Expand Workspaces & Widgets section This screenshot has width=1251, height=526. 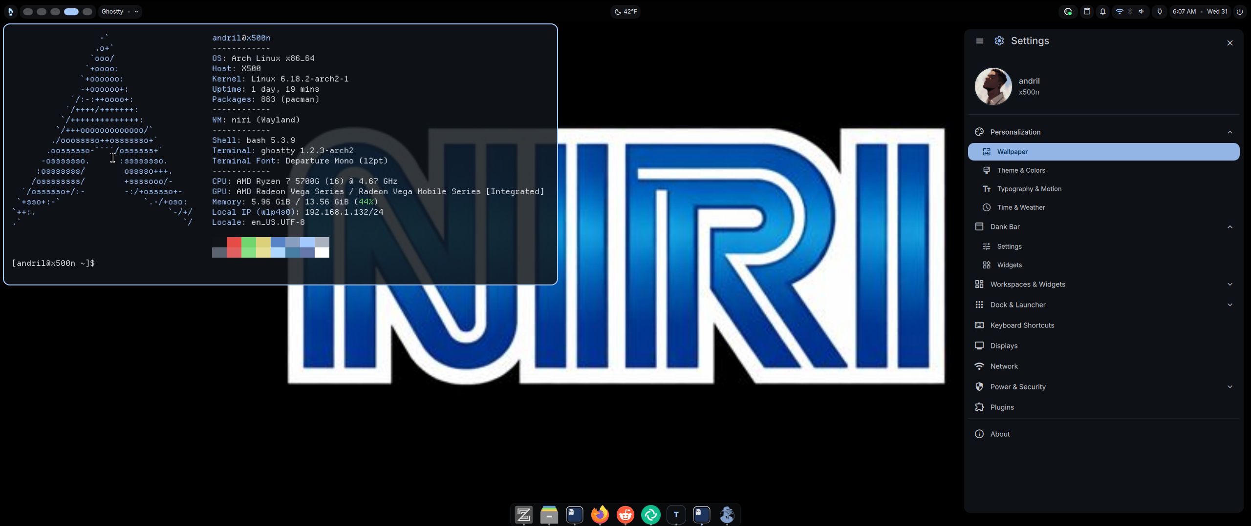pyautogui.click(x=1229, y=284)
